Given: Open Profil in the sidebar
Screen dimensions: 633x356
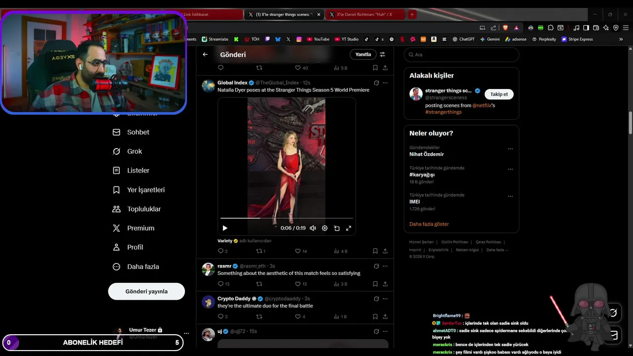Looking at the screenshot, I should tap(128, 247).
